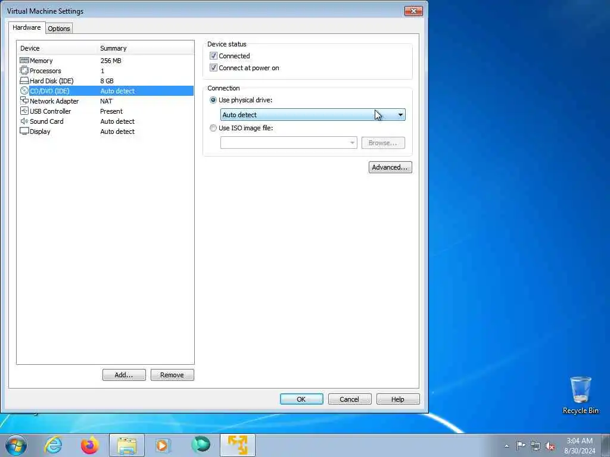This screenshot has width=610, height=457.
Task: Confirm settings with OK button
Action: point(301,399)
